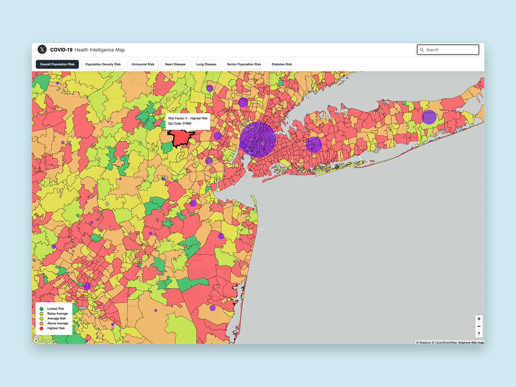The width and height of the screenshot is (516, 387).
Task: Click the COVID-19 app logo icon
Action: (x=43, y=49)
